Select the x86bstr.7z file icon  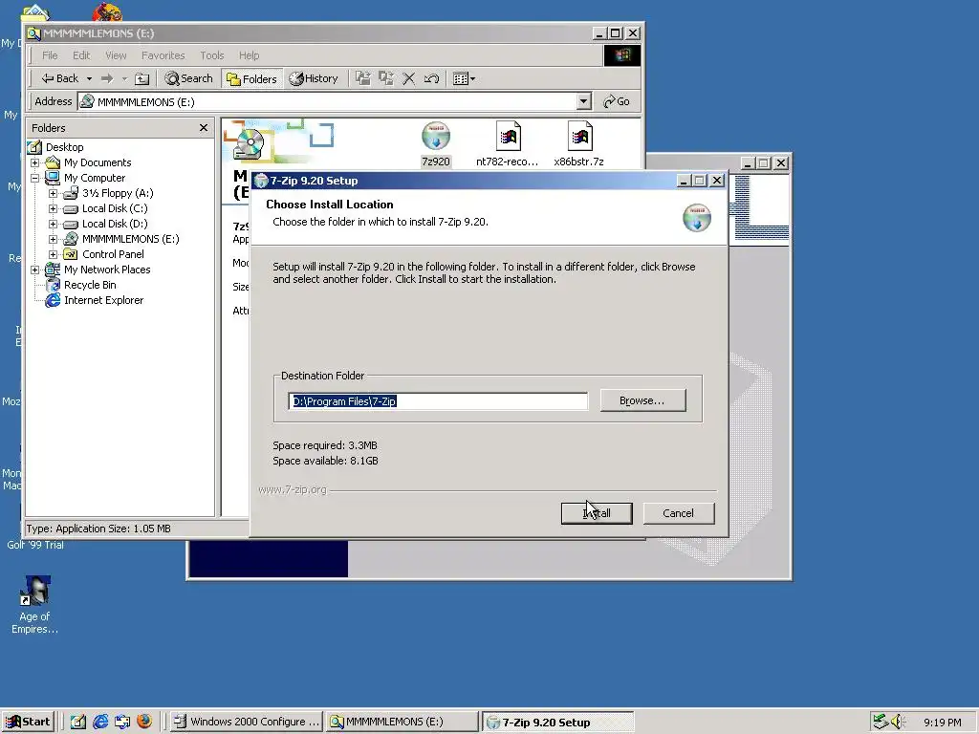(579, 137)
